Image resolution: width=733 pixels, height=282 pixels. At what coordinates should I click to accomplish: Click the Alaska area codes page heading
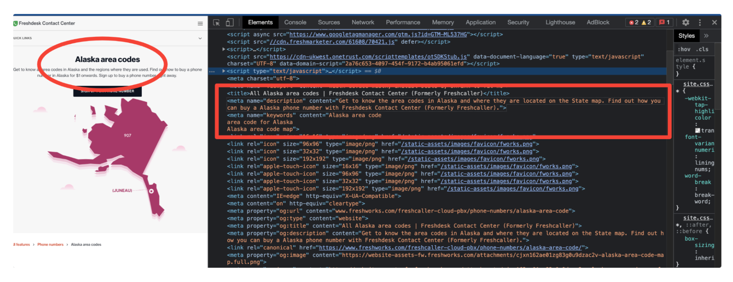pos(107,59)
